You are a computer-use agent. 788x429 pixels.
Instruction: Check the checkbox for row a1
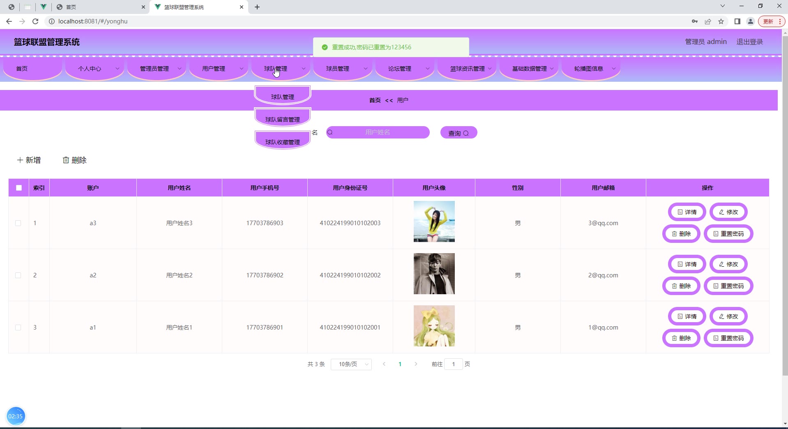coord(18,328)
